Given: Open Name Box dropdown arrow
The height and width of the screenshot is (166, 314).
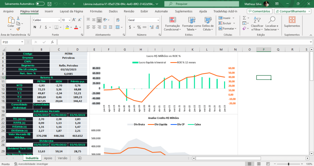Looking at the screenshot, I should pyautogui.click(x=22, y=42).
